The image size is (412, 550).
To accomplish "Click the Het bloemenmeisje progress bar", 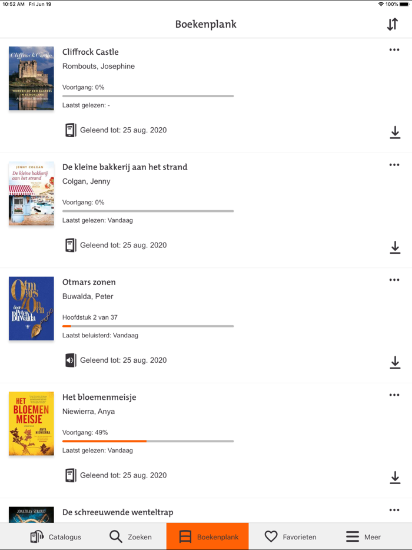I will pyautogui.click(x=148, y=441).
